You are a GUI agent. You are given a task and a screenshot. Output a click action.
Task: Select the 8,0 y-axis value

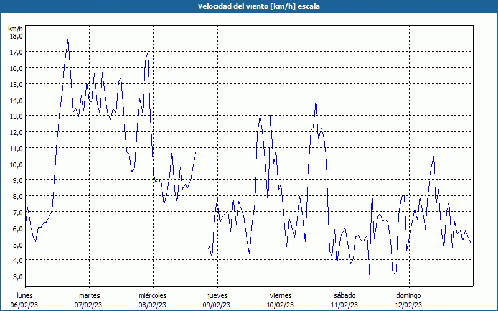(x=18, y=197)
